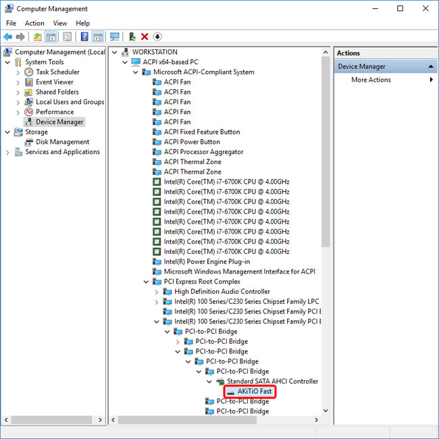Click device tree horizontal scrollbar thumb
Screen dimensions: 439x439
coord(187,420)
